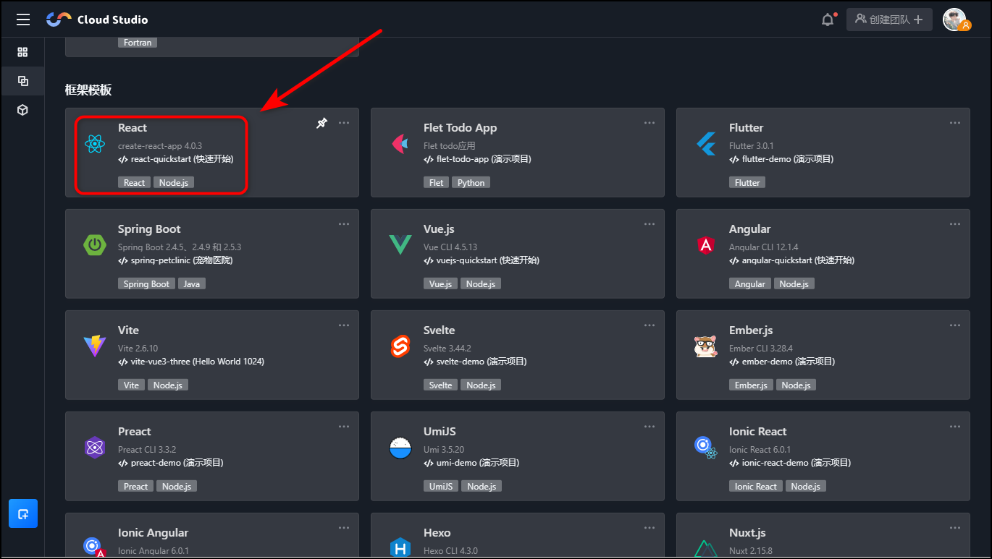Open the Angular card more options
The height and width of the screenshot is (559, 992).
[955, 224]
